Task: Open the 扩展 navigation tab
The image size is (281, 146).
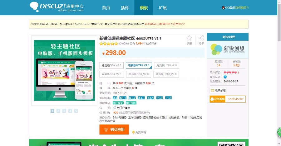Action: [x=163, y=8]
